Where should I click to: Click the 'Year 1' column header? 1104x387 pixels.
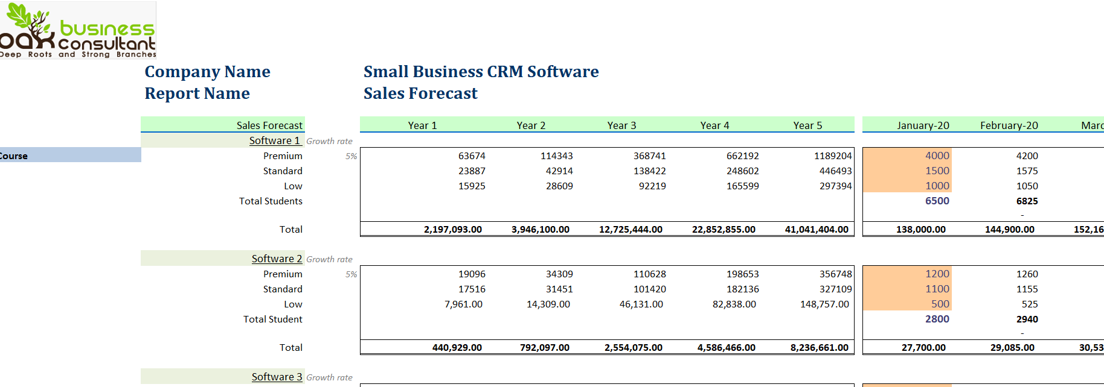point(422,125)
